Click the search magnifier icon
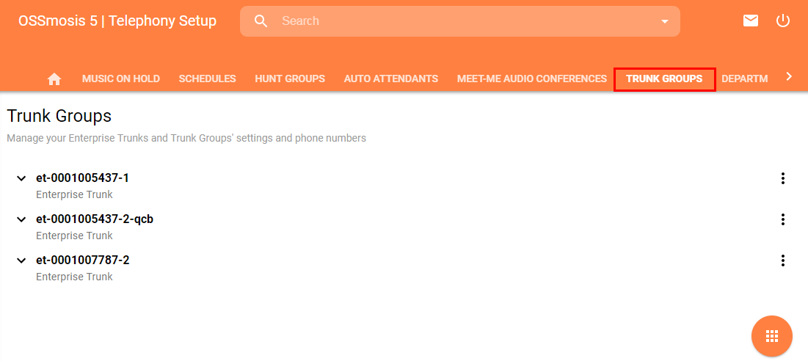 tap(261, 21)
